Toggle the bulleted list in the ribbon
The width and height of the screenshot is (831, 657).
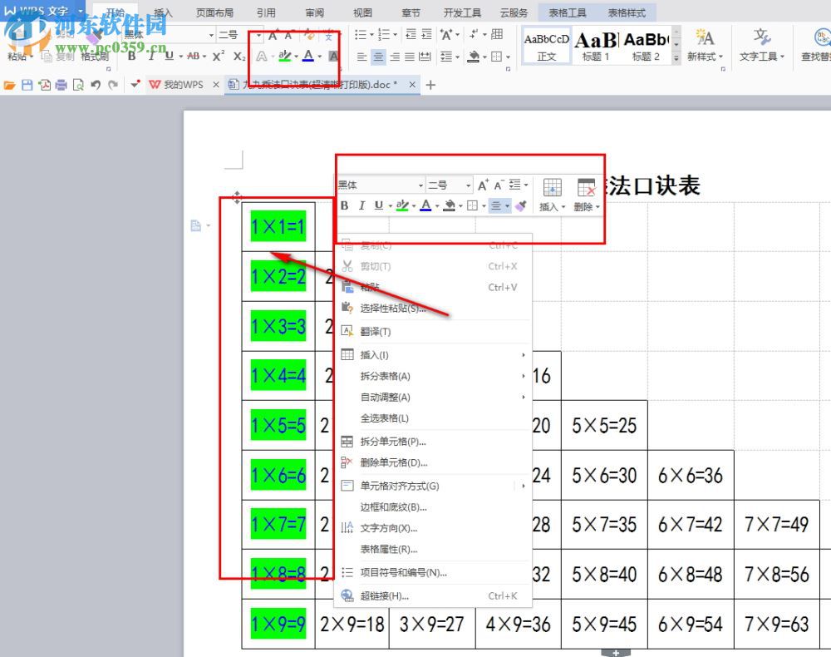pyautogui.click(x=359, y=35)
